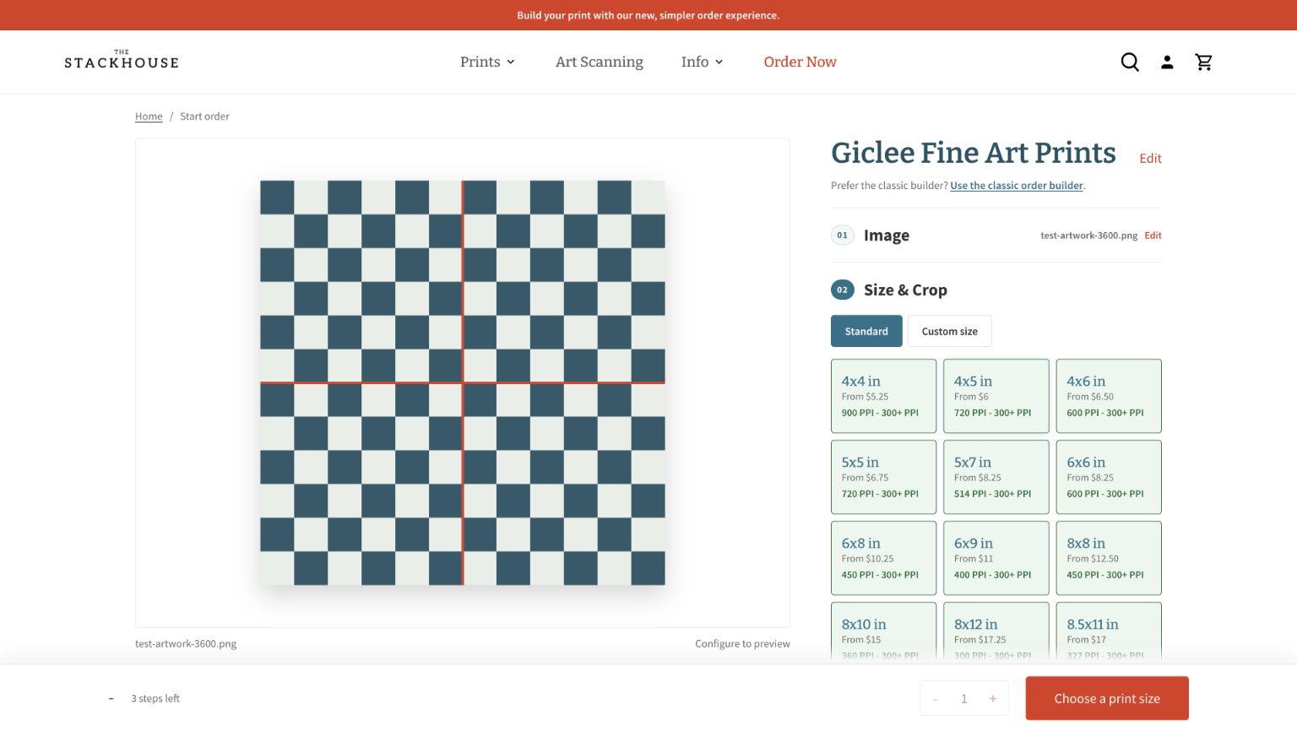
Task: Expand the Info dropdown menu
Action: (702, 62)
